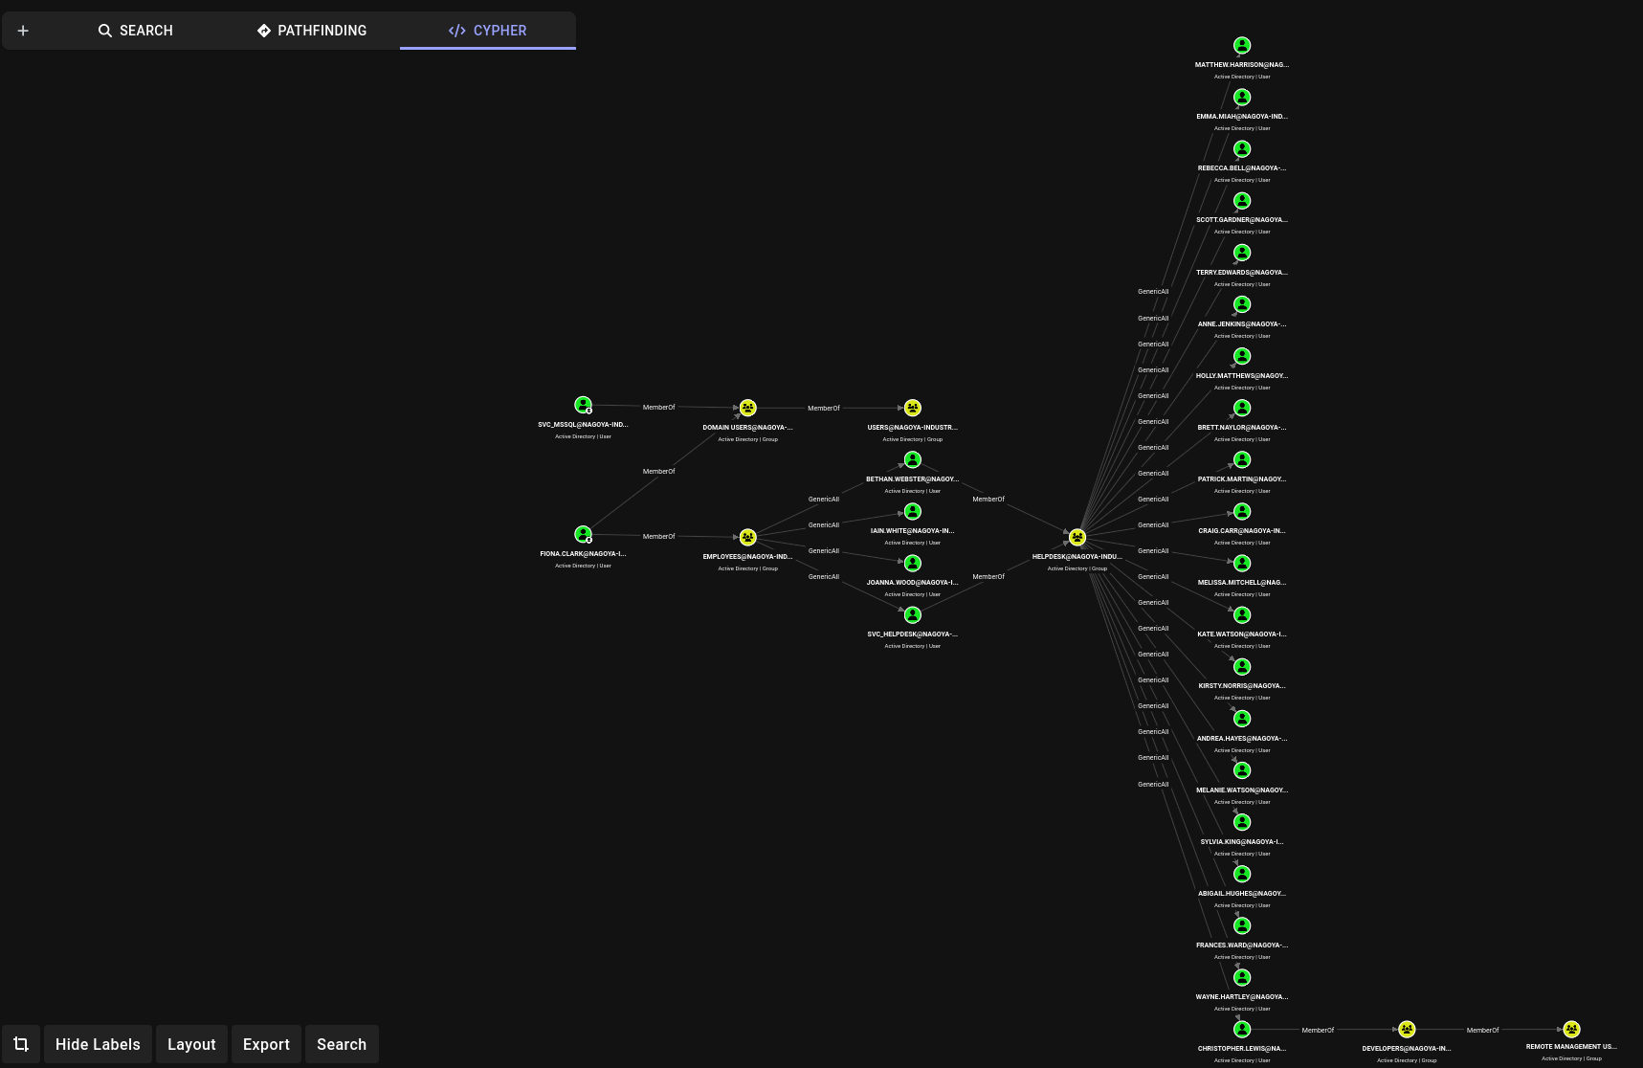Open the Export menu
The height and width of the screenshot is (1068, 1643).
[x=266, y=1044]
